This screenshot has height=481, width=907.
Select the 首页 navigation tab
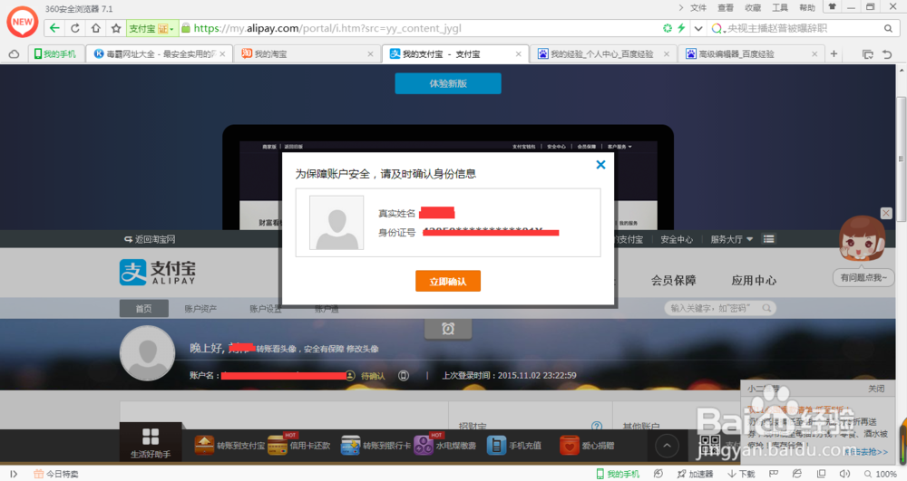click(143, 308)
